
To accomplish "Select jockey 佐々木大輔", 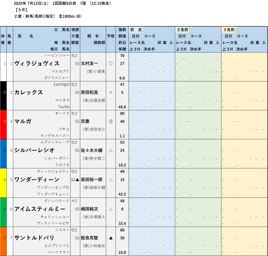I will pyautogui.click(x=92, y=150).
